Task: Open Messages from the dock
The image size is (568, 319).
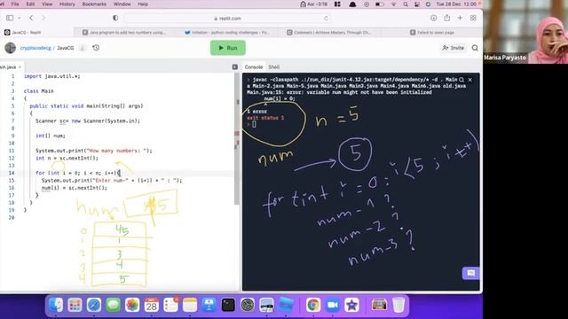Action: click(114, 305)
